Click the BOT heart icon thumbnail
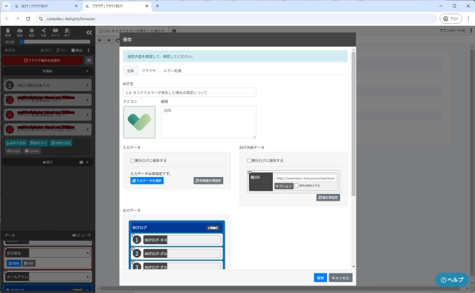The width and height of the screenshot is (475, 293). [139, 122]
